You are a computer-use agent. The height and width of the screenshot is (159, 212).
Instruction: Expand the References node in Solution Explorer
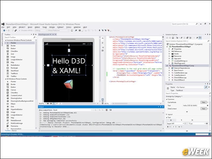169,51
